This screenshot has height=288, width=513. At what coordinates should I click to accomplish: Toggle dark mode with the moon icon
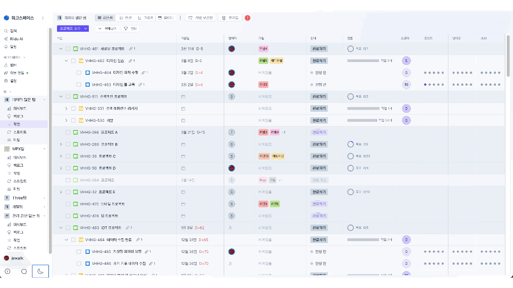(x=40, y=271)
